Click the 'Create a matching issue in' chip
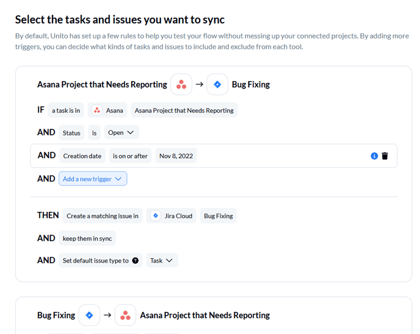This screenshot has width=420, height=334. (x=103, y=216)
